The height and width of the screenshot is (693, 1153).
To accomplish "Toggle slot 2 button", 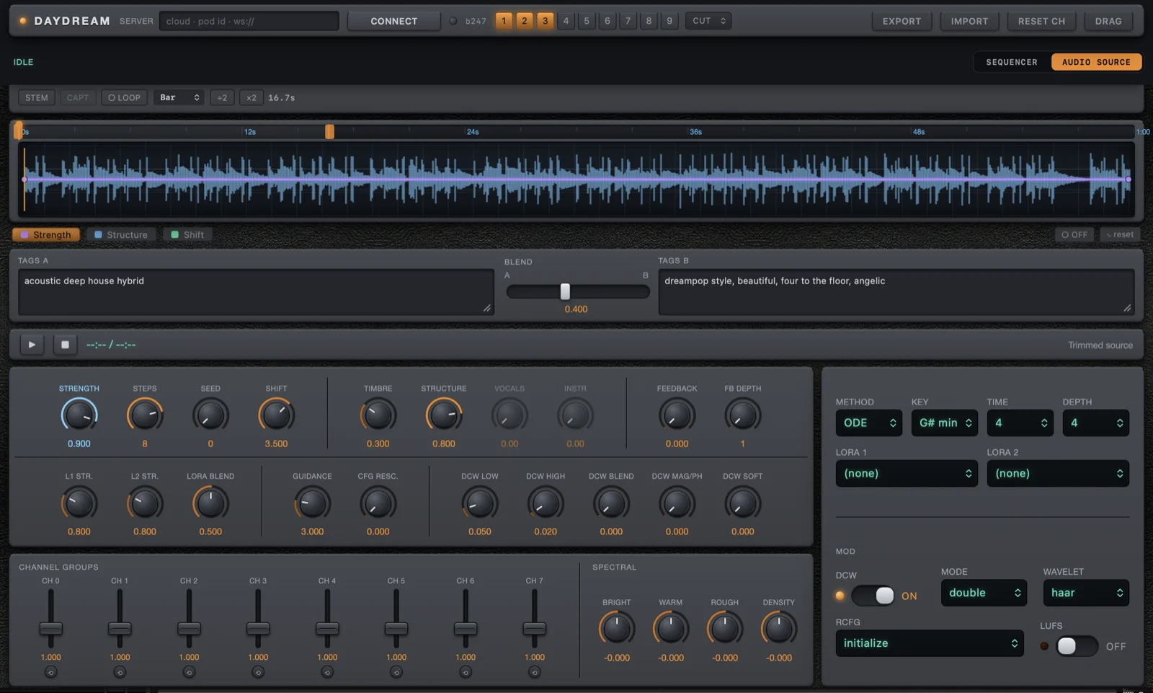I will coord(525,21).
